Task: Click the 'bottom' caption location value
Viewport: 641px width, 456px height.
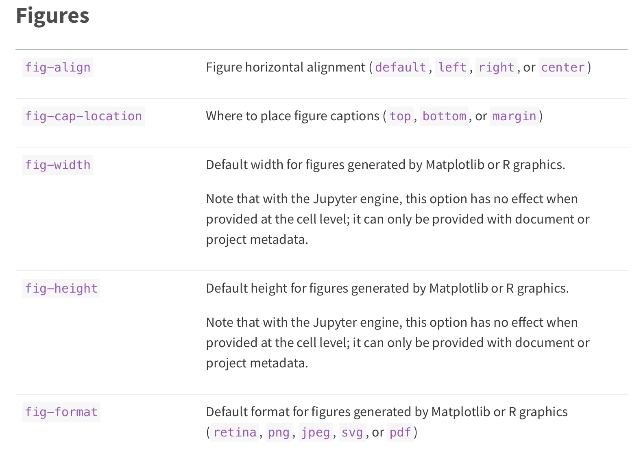Action: [x=445, y=116]
